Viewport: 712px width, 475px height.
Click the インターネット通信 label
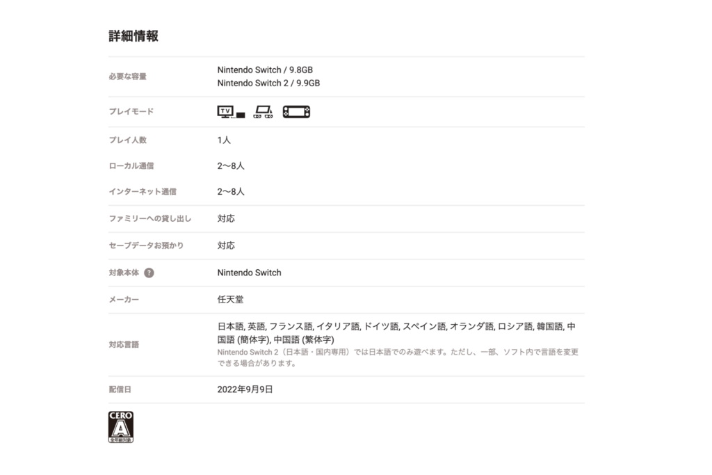point(143,192)
